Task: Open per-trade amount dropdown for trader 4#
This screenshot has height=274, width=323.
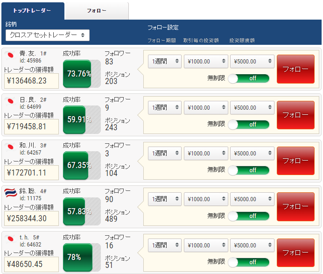Action: pyautogui.click(x=206, y=199)
